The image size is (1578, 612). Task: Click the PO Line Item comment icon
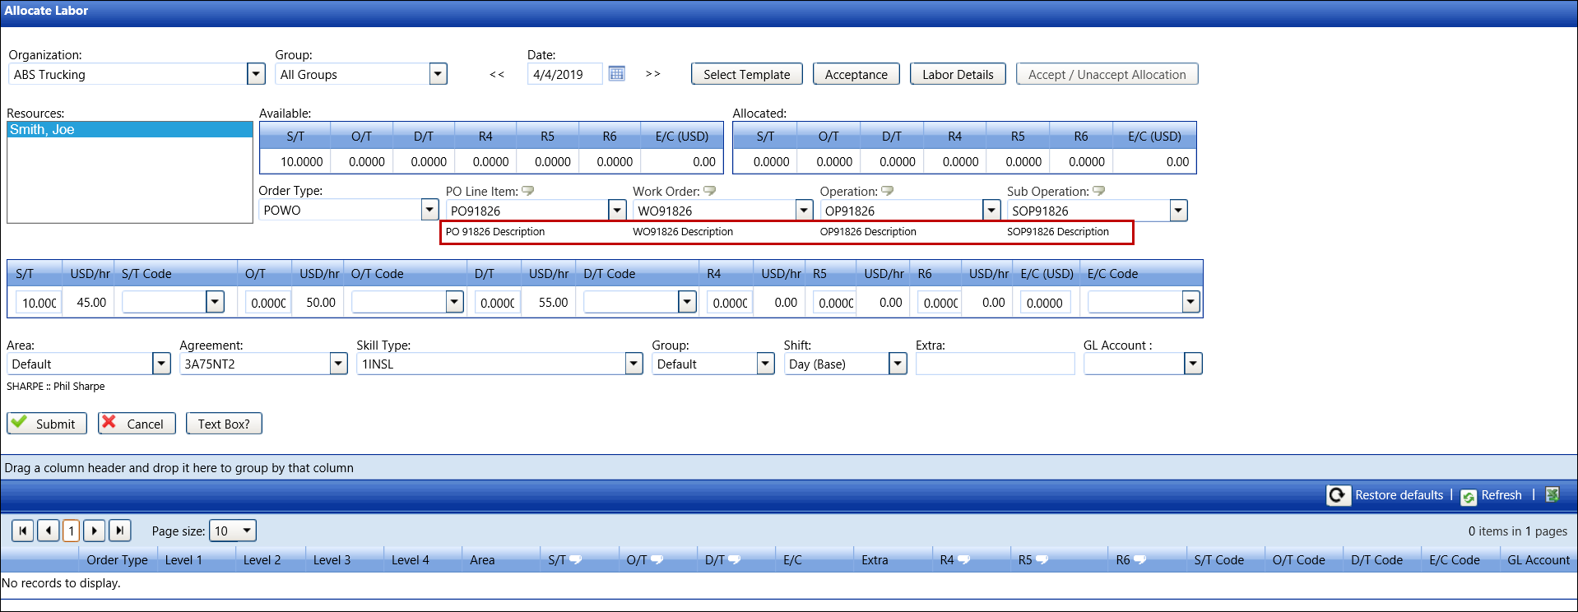pyautogui.click(x=528, y=191)
